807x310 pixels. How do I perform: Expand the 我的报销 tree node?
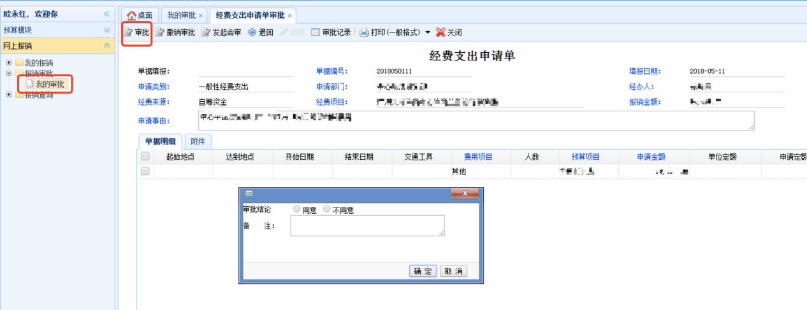[x=8, y=62]
